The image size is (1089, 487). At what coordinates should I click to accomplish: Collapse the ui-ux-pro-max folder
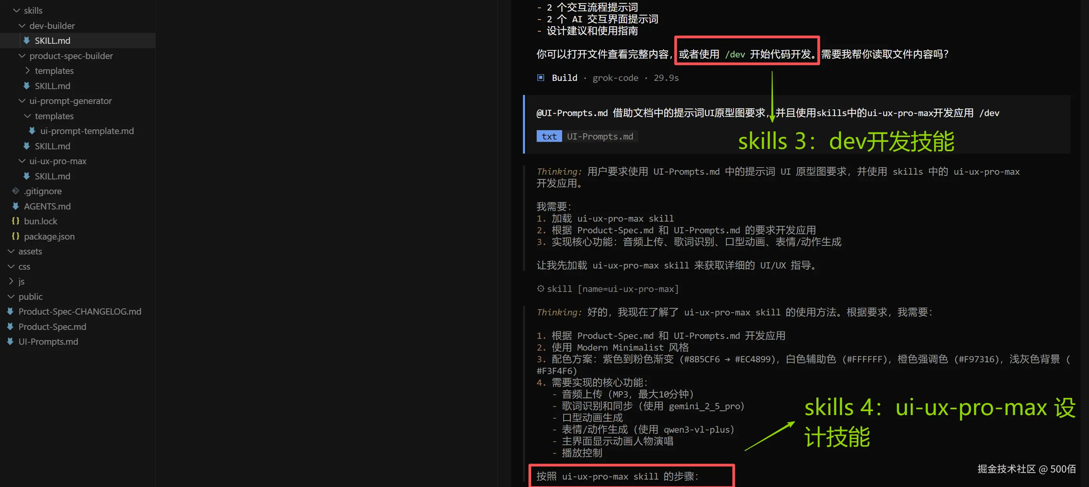pos(22,161)
